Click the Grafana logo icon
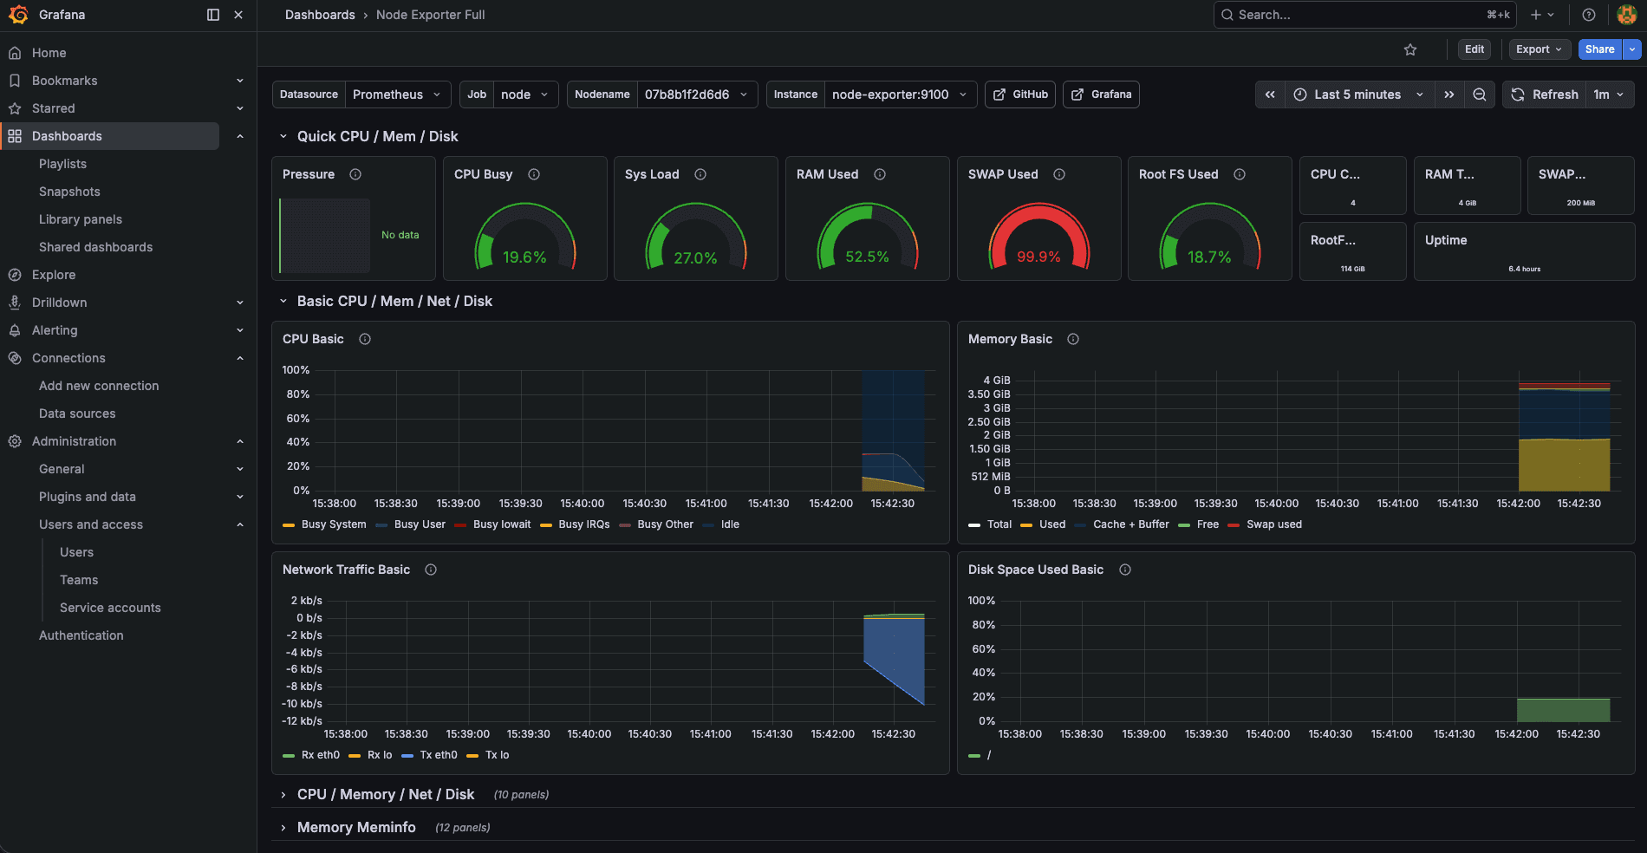 (18, 15)
